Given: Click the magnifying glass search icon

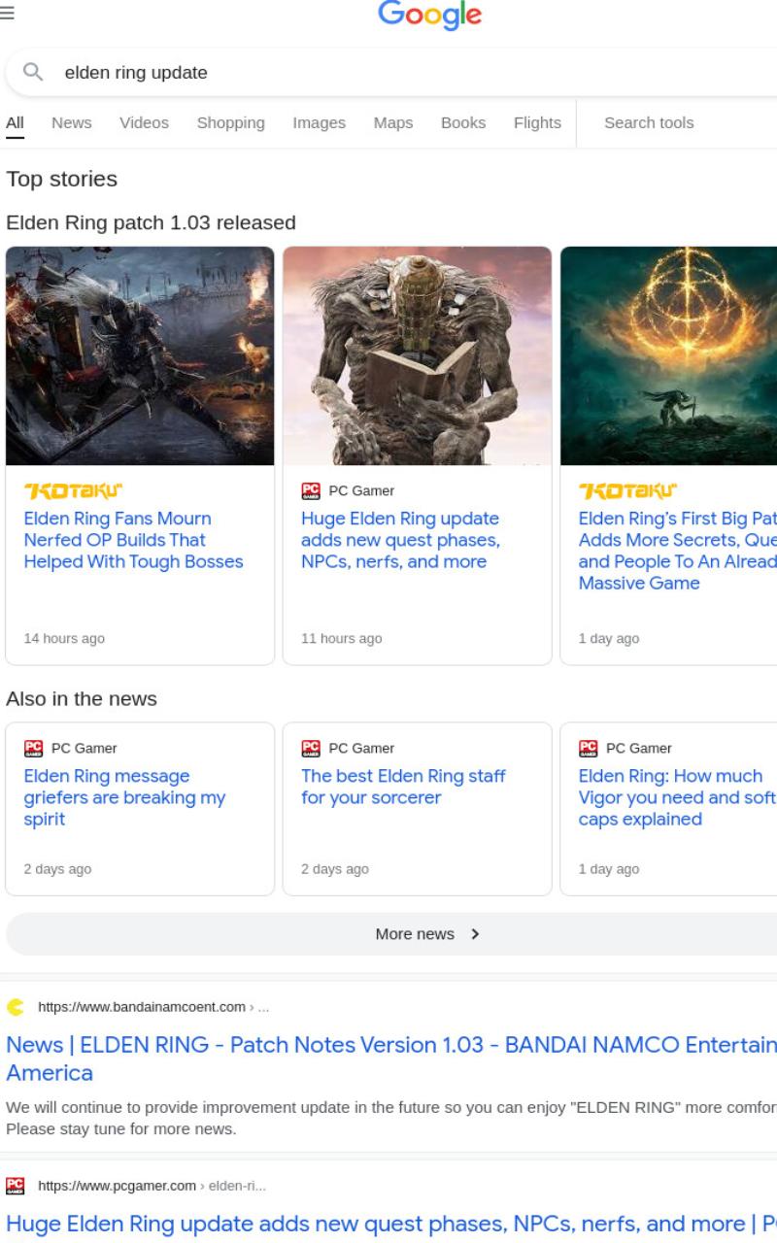Looking at the screenshot, I should (x=33, y=72).
